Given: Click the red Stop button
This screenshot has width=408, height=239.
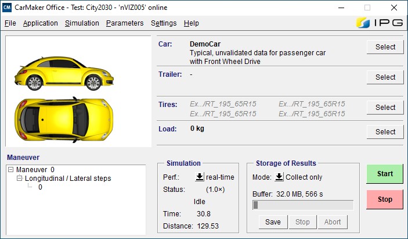Looking at the screenshot, I should coord(385,199).
